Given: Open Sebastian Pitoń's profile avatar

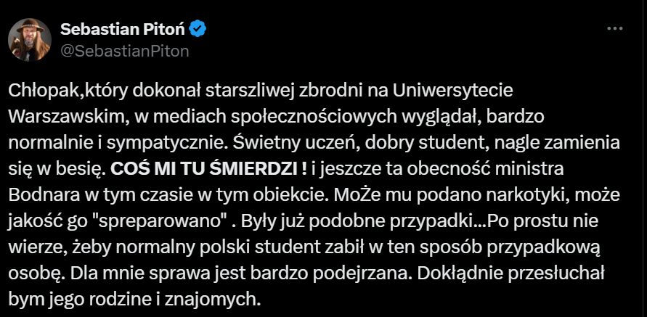Looking at the screenshot, I should 30,40.
